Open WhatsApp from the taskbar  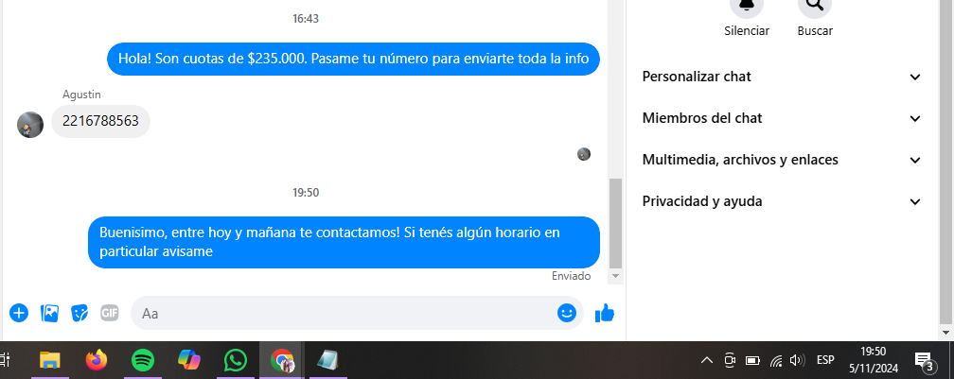coord(236,361)
